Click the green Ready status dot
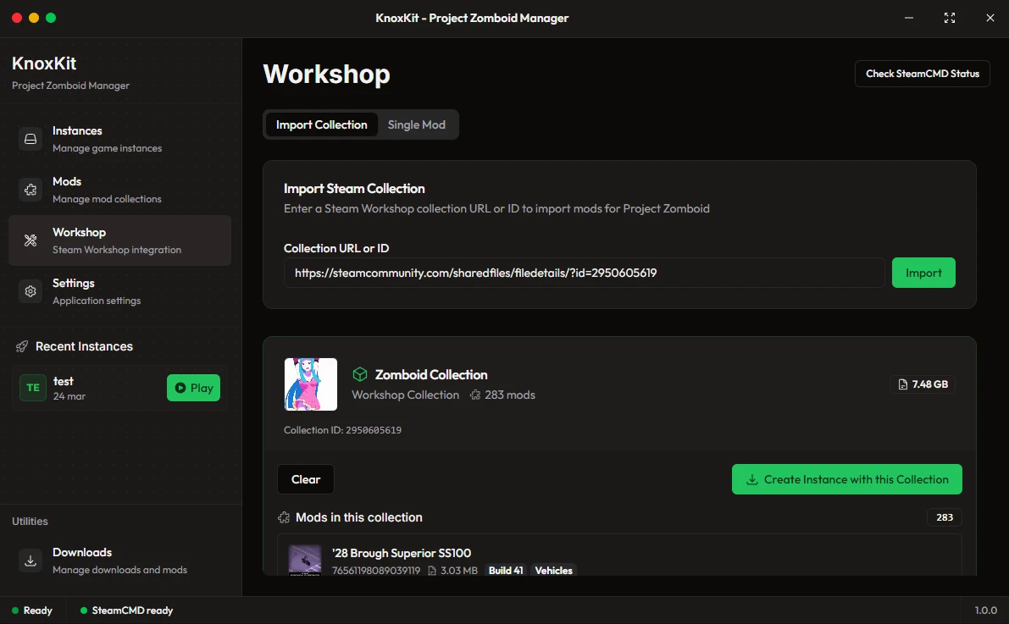The image size is (1009, 624). [15, 610]
